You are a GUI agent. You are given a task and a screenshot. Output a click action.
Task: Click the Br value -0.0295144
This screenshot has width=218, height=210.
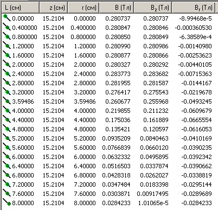196,184
